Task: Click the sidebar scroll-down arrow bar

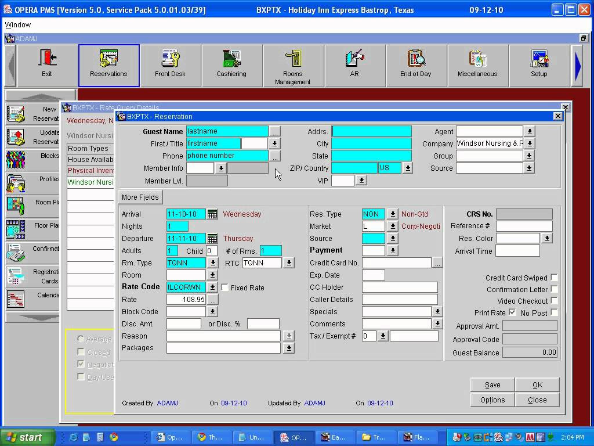Action: point(32,318)
